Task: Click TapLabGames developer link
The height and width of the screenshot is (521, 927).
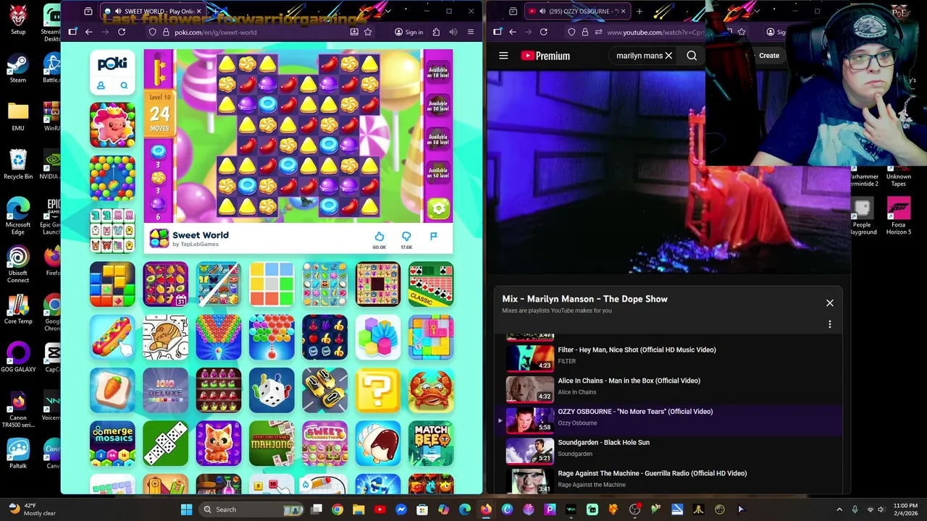Action: (199, 245)
